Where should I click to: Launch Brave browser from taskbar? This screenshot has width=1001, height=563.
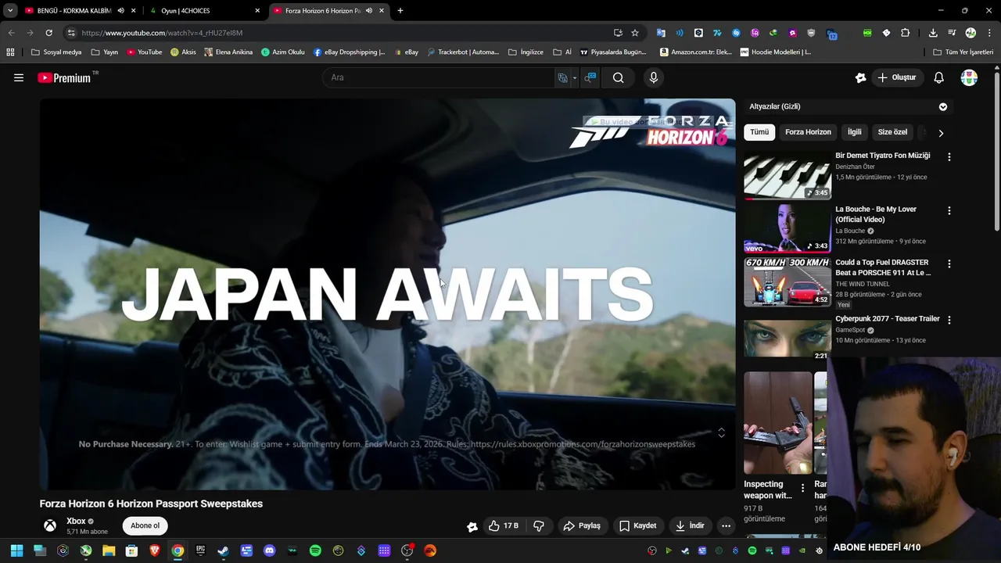click(x=155, y=550)
